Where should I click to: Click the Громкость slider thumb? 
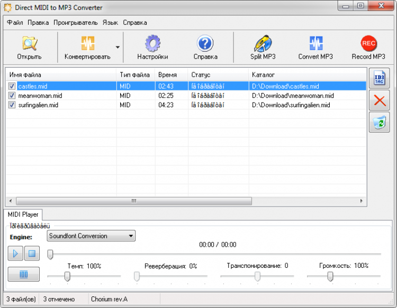330,276
